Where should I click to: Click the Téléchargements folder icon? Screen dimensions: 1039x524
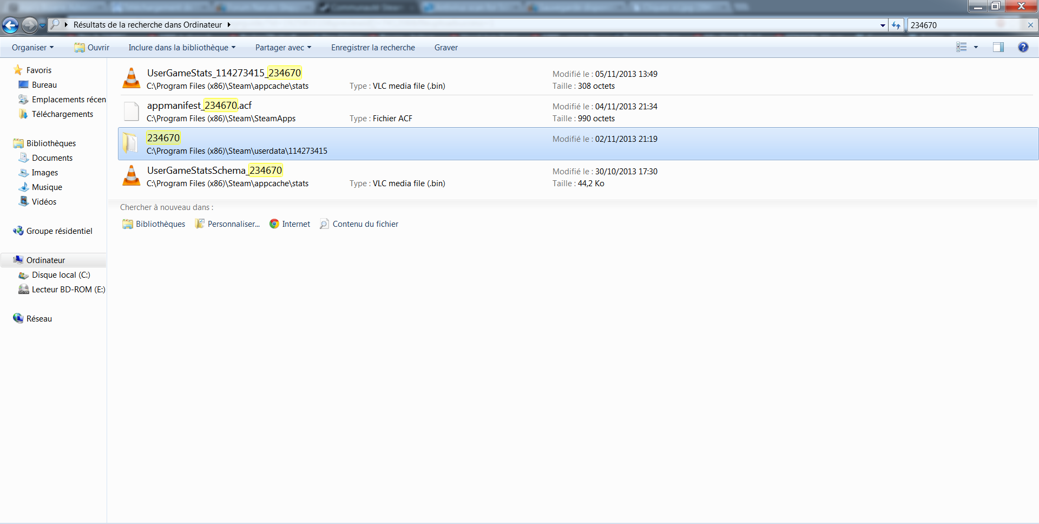tap(23, 114)
